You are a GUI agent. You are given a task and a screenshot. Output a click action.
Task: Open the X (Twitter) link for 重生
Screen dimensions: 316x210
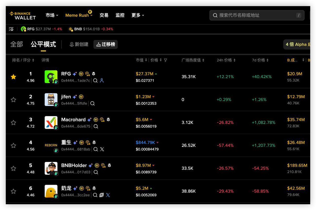pos(102,149)
